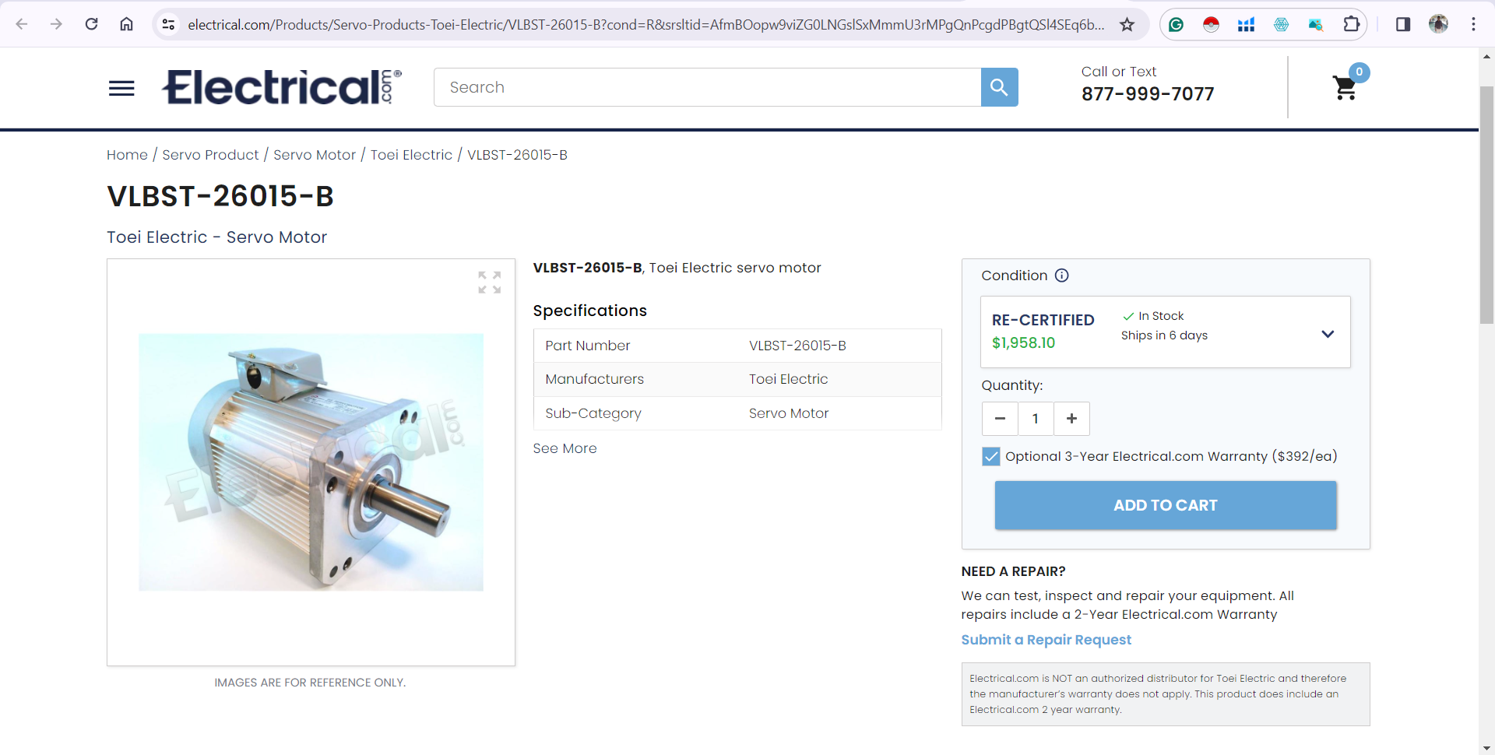
Task: View site information icon in address bar
Action: coord(168,25)
